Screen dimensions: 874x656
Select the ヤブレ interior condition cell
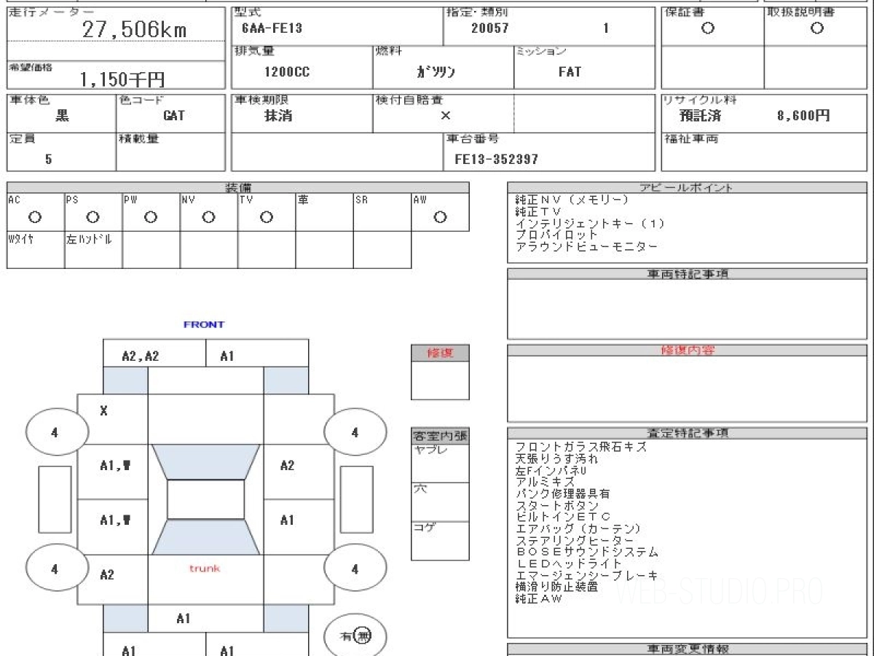click(x=440, y=463)
